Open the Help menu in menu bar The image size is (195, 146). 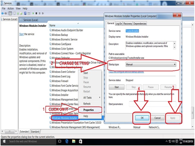coord(25,8)
